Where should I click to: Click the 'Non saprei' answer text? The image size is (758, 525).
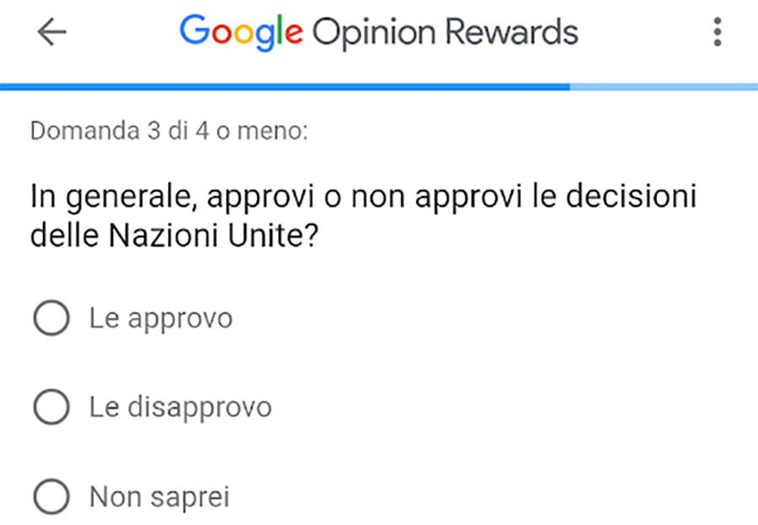tap(159, 497)
